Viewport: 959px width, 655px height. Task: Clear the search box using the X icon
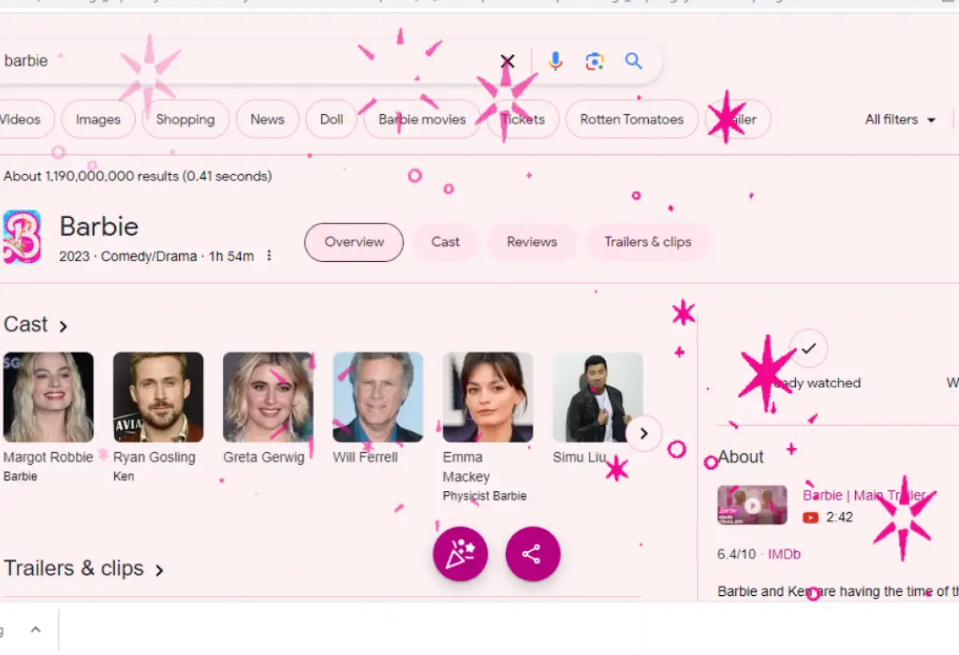click(x=507, y=61)
